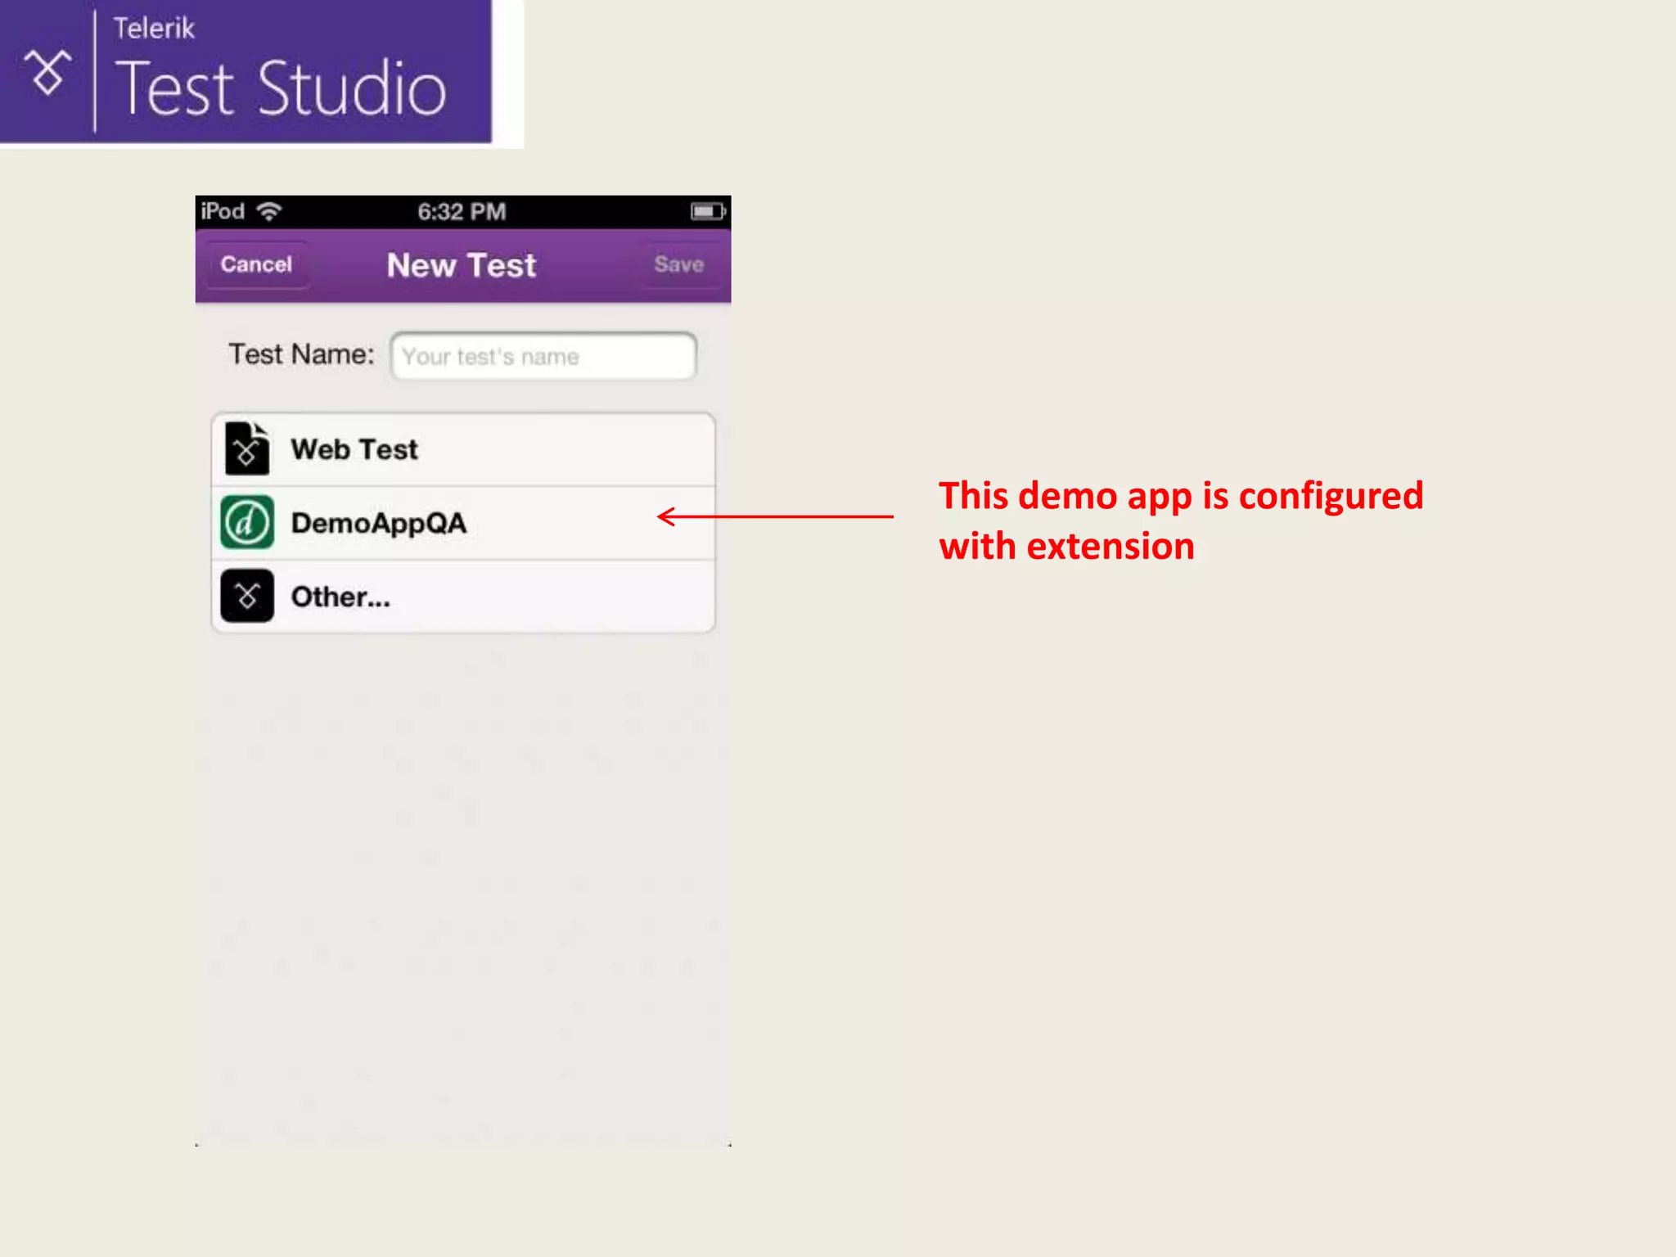Click the Test Studio banner text
The width and height of the screenshot is (1676, 1257).
point(282,88)
